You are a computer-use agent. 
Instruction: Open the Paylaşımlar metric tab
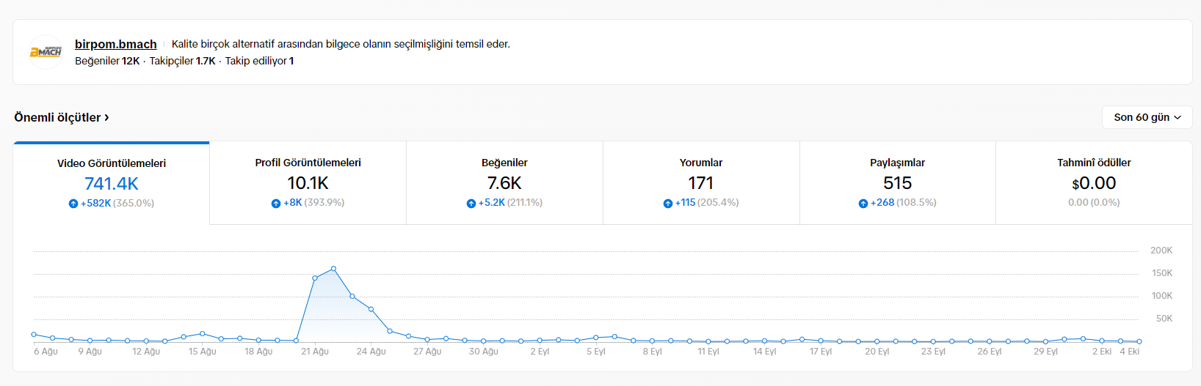(x=897, y=183)
